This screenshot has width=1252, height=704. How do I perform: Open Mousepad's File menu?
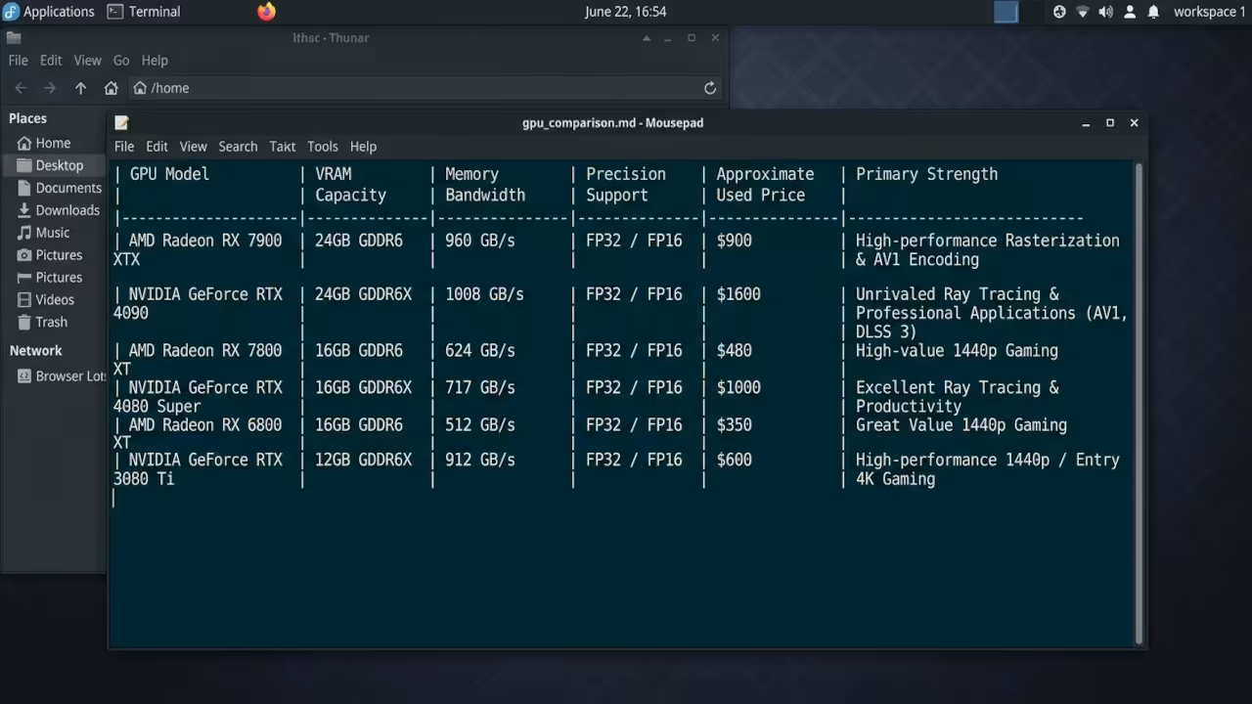click(x=124, y=147)
